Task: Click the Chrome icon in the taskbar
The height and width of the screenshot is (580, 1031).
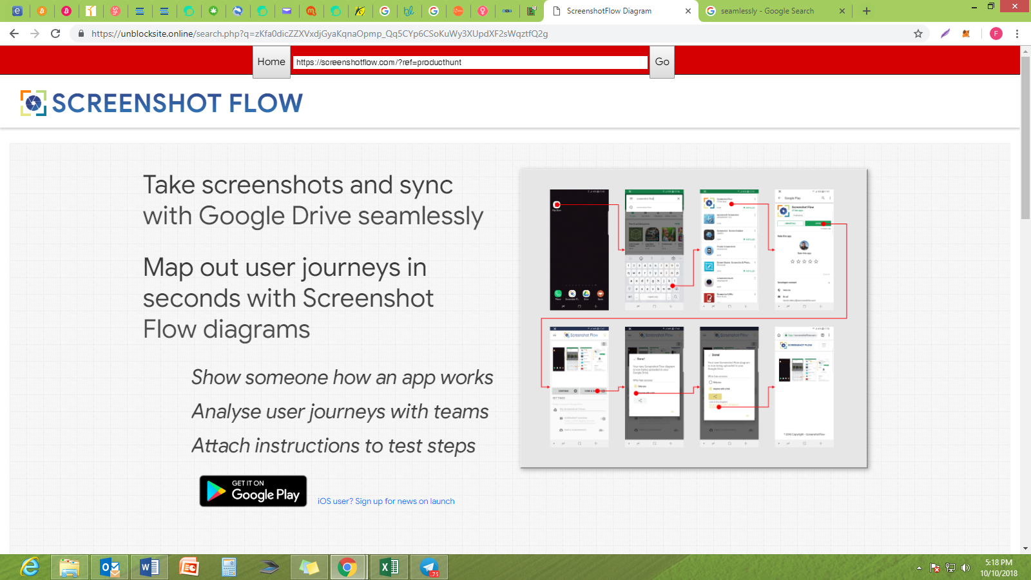Action: point(348,567)
